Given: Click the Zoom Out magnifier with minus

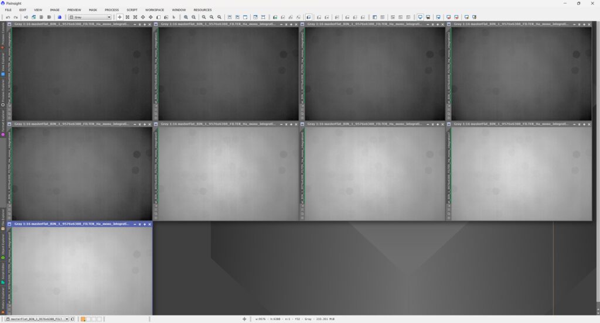Looking at the screenshot, I should click(193, 17).
